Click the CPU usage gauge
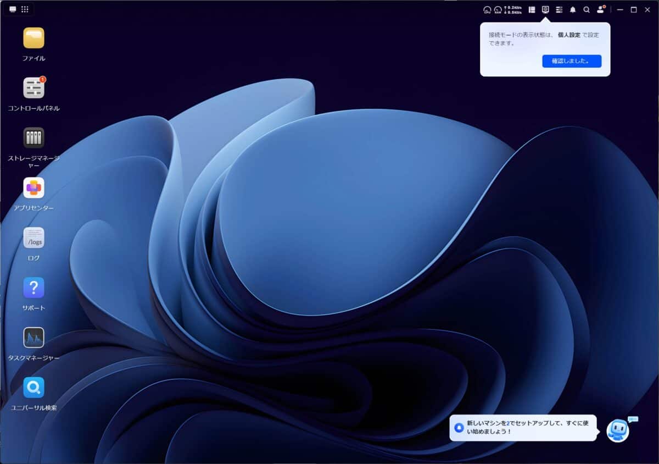 [487, 9]
